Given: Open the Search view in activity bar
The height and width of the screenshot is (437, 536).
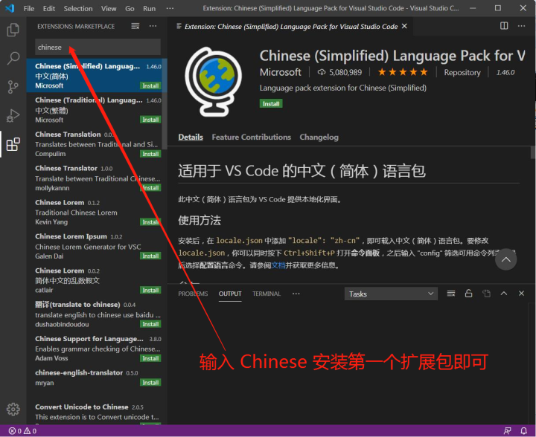Looking at the screenshot, I should [13, 58].
